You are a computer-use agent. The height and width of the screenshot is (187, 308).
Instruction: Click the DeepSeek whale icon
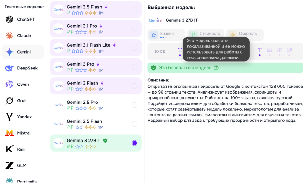[9, 68]
